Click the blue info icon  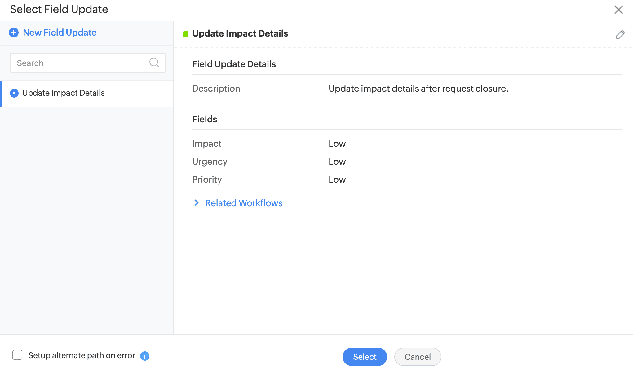145,356
